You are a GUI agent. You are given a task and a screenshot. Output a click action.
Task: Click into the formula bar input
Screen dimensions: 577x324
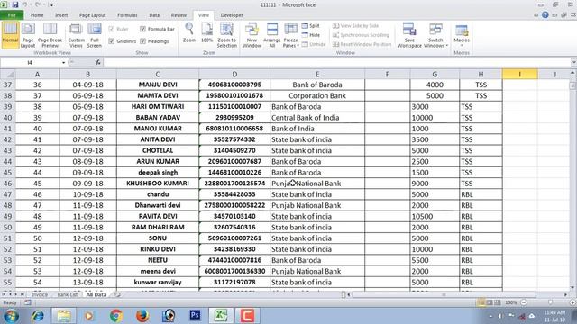pyautogui.click(x=336, y=62)
